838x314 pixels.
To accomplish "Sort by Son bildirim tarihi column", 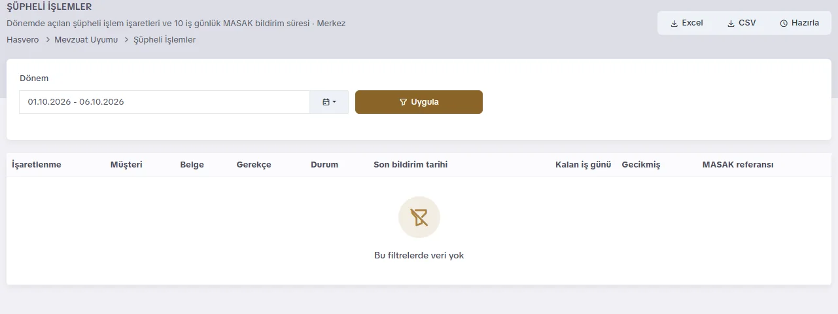I will (410, 165).
